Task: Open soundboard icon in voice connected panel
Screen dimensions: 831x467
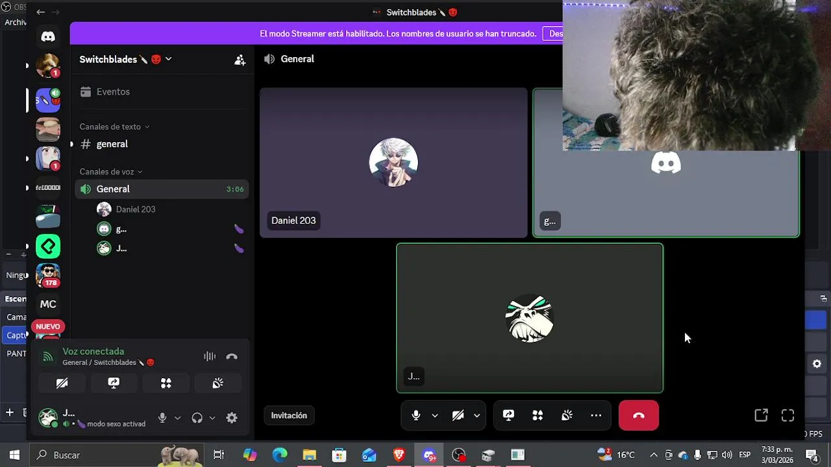Action: (217, 383)
